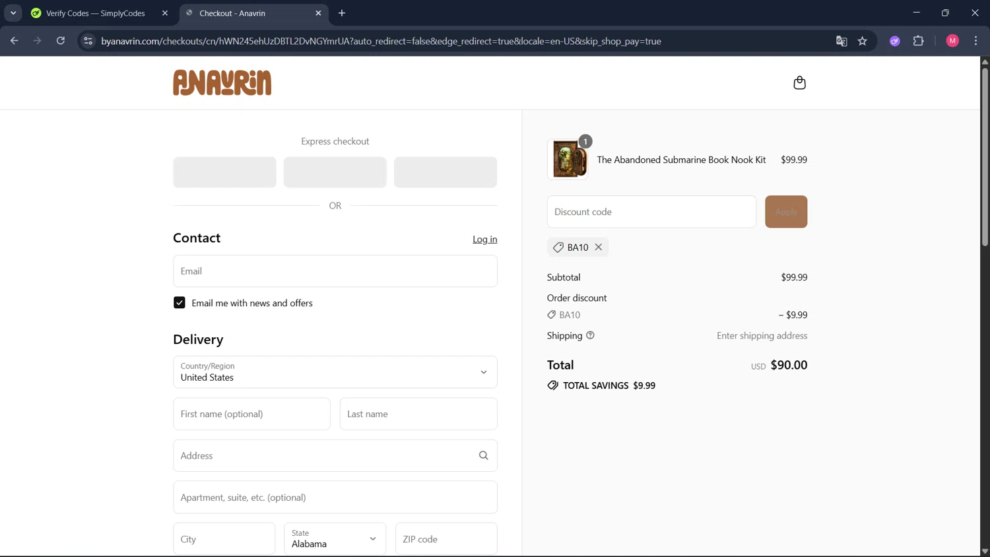Restore down the Chrome window
The image size is (990, 557).
tap(945, 13)
